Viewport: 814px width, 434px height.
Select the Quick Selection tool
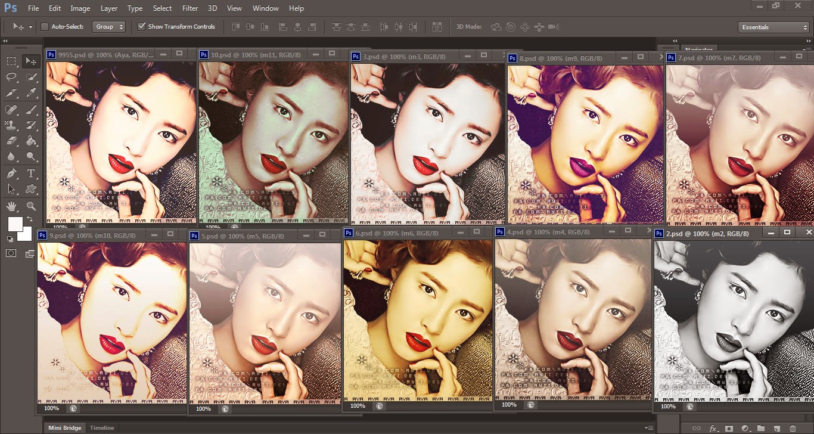[31, 77]
